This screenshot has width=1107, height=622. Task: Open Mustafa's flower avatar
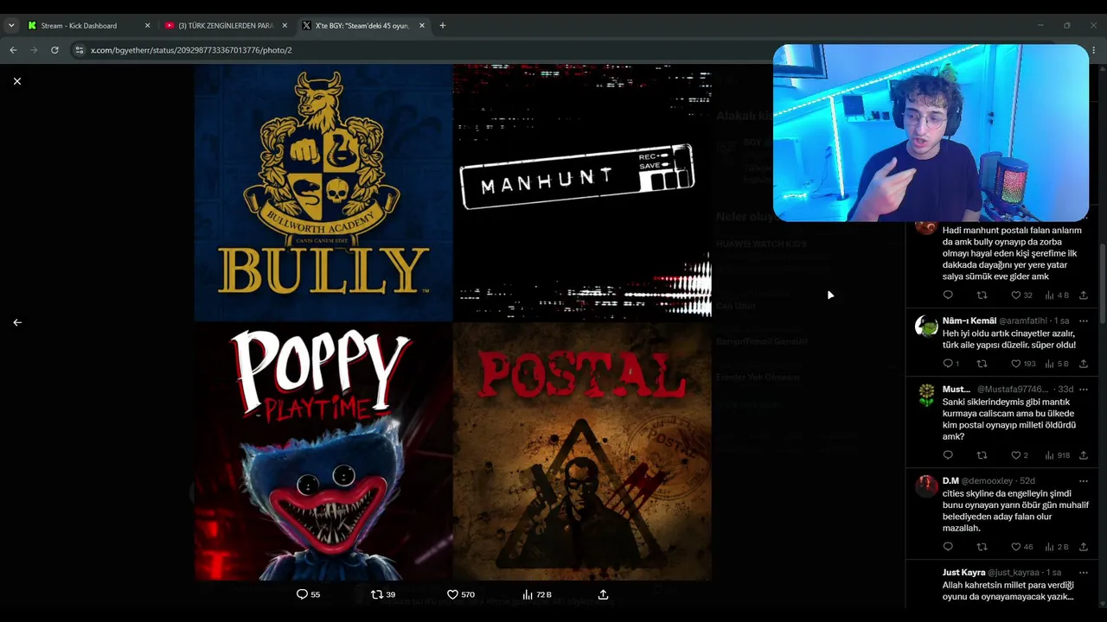(x=926, y=395)
